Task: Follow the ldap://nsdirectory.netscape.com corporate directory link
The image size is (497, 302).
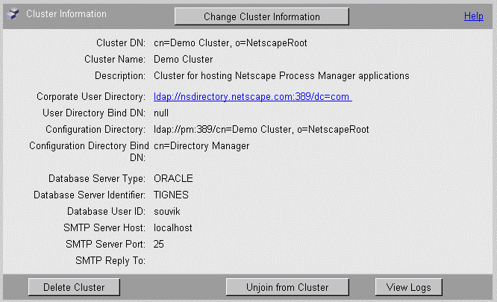Action: coord(253,96)
